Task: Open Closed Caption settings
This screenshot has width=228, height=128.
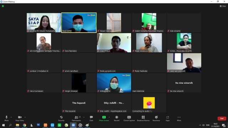Action: [129, 118]
